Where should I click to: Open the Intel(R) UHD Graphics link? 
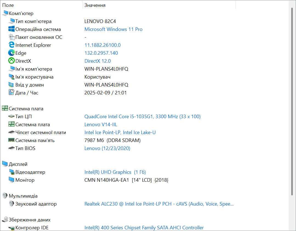[115, 172]
